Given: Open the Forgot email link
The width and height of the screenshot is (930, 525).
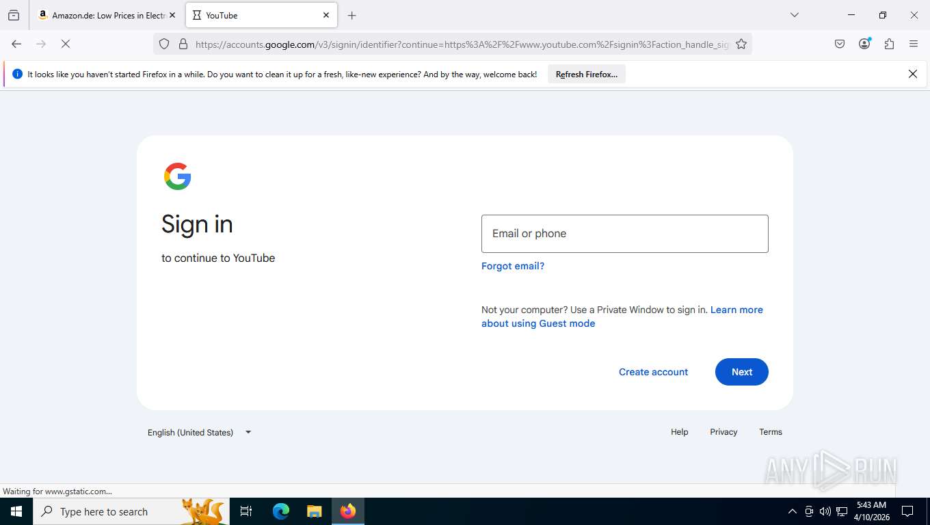Looking at the screenshot, I should click(x=513, y=266).
